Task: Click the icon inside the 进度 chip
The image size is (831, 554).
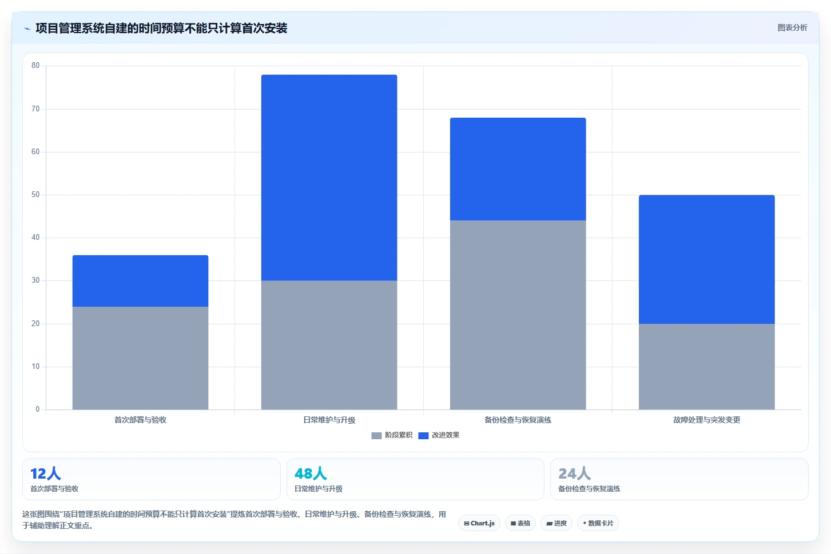Action: coord(549,524)
